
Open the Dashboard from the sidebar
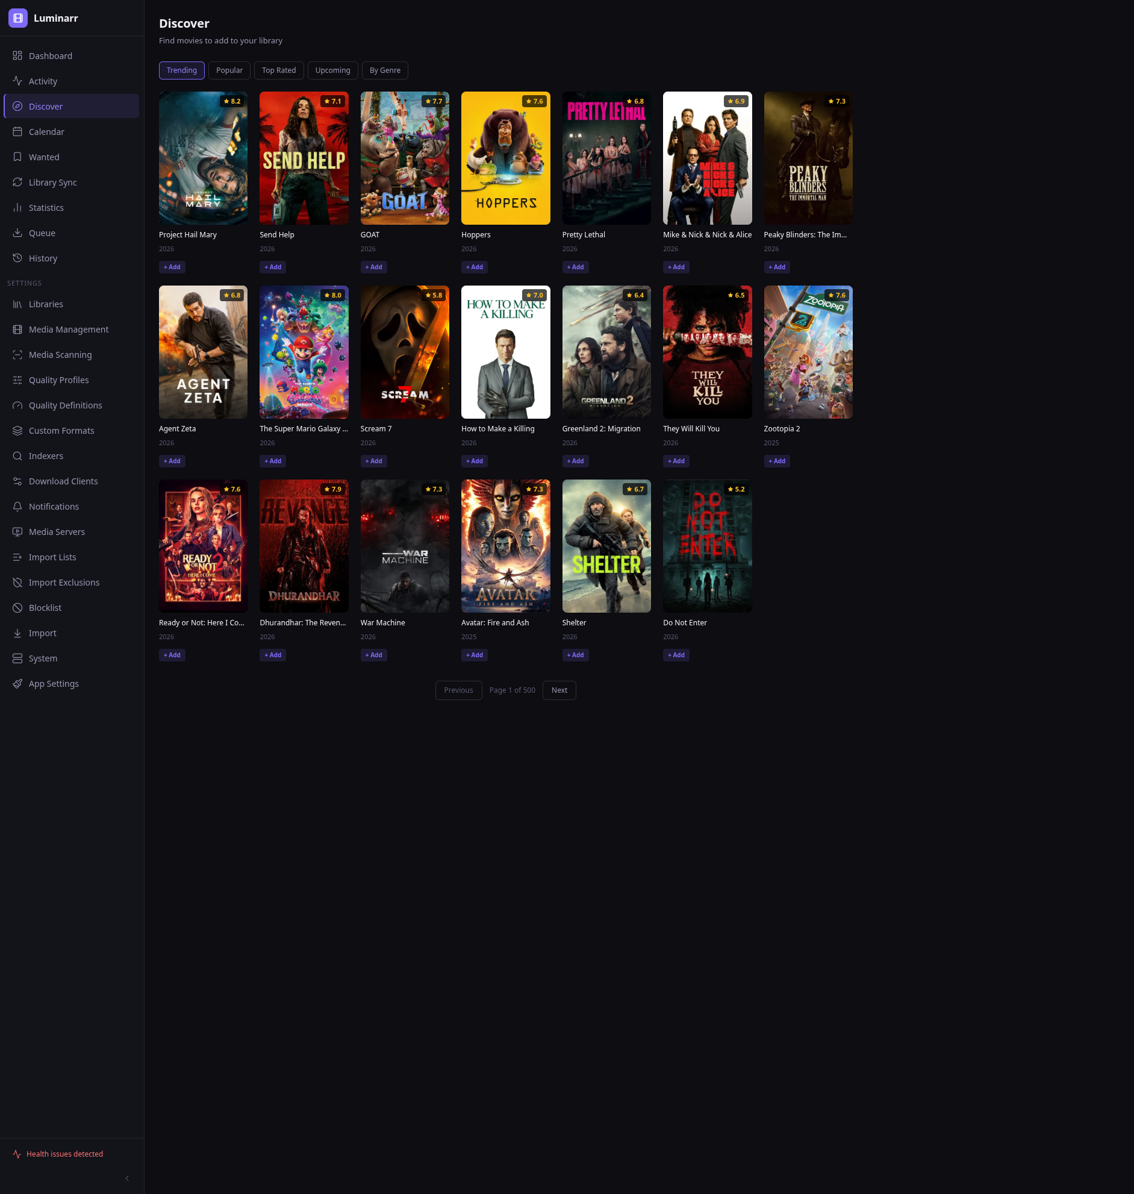[50, 55]
